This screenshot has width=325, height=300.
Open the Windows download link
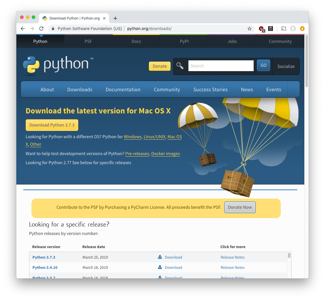[133, 137]
